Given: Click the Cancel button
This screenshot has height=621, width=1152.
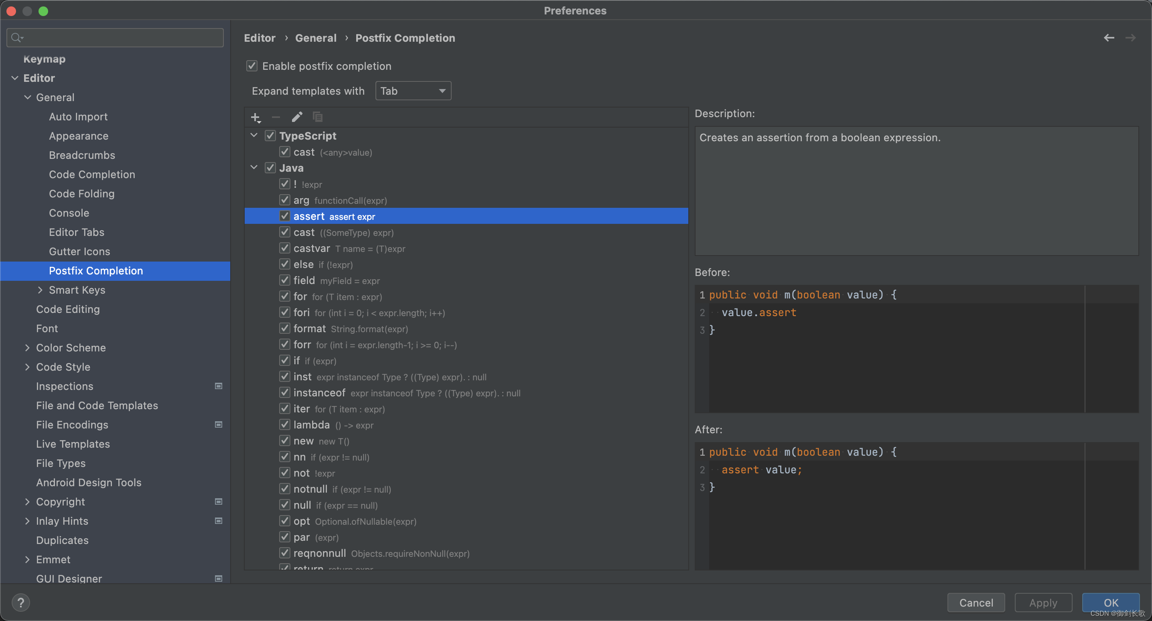Looking at the screenshot, I should pyautogui.click(x=976, y=602).
